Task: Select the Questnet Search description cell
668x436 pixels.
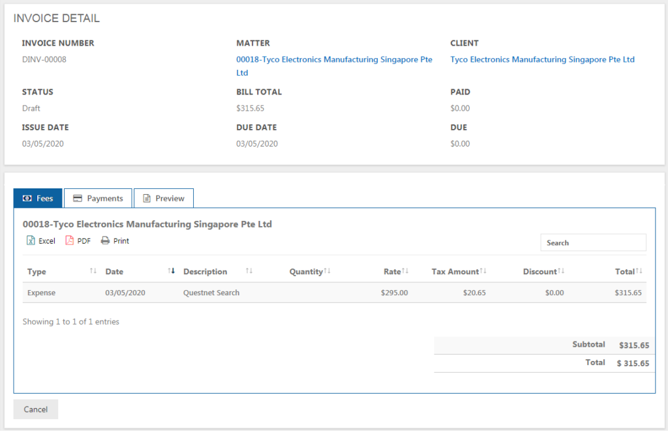Action: (x=211, y=293)
